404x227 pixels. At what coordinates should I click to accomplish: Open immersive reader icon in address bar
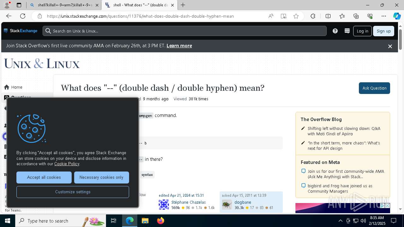pos(283,16)
